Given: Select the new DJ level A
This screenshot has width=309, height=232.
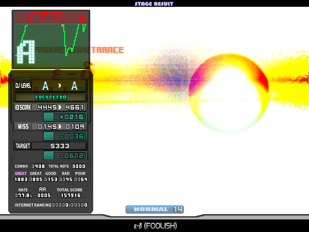Looking at the screenshot, I should (x=74, y=86).
